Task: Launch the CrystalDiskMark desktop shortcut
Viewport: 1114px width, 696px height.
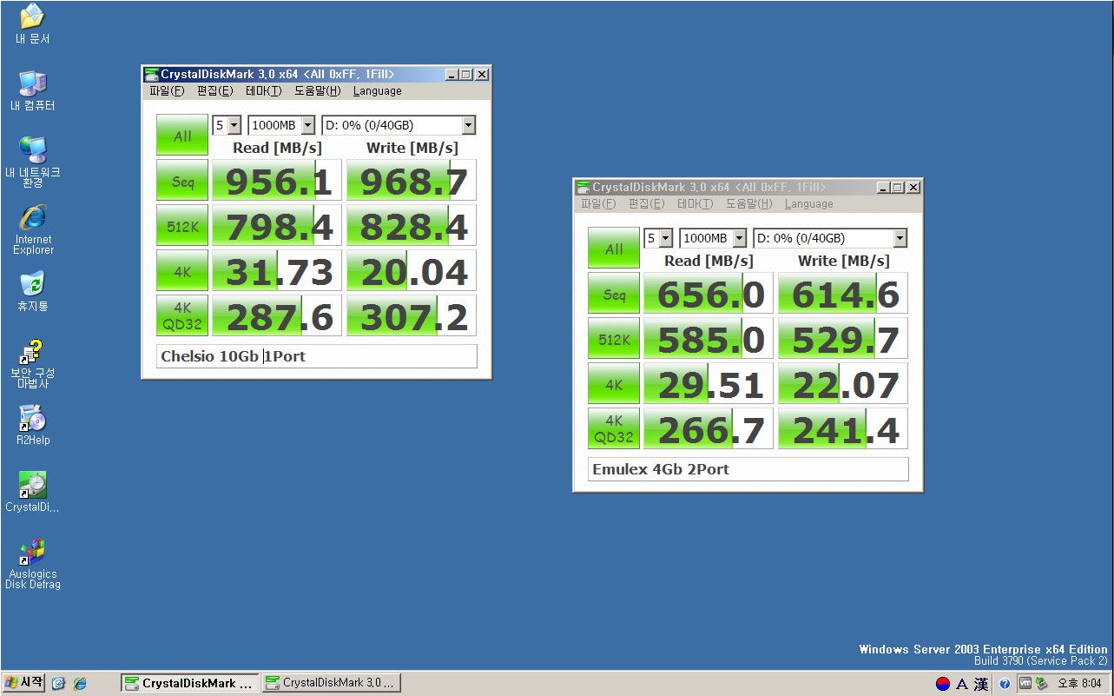Action: pyautogui.click(x=32, y=492)
